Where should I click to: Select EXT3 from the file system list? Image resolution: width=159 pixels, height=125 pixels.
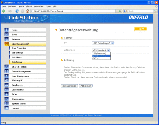pyautogui.click(x=101, y=56)
